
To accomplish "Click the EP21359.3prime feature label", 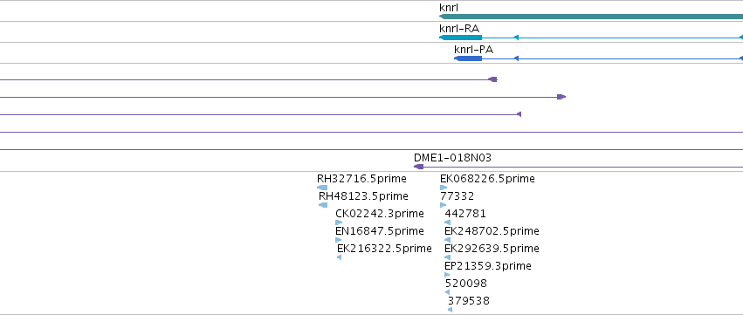I will click(x=488, y=266).
